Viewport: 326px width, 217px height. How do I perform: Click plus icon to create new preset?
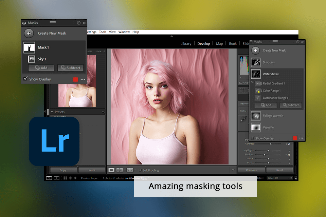103,112
